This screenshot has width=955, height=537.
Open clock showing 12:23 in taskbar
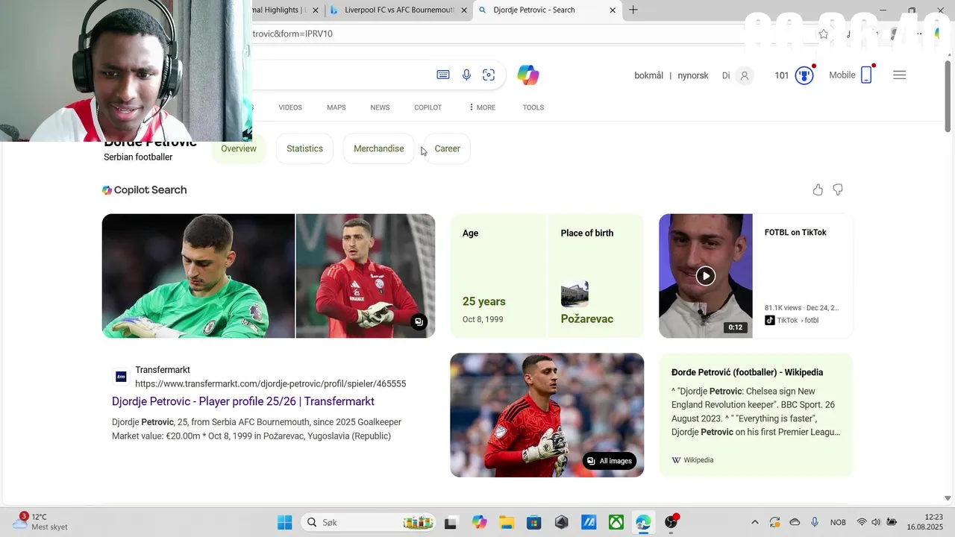(924, 521)
